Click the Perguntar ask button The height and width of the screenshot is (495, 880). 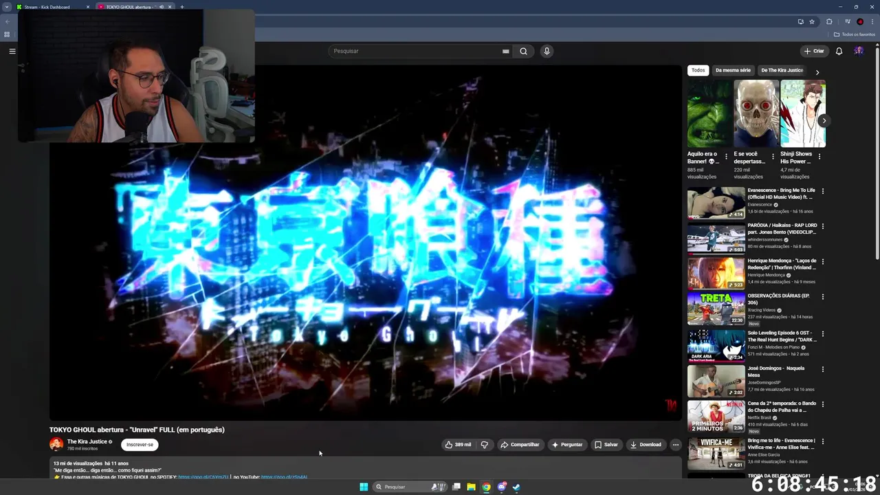tap(566, 445)
